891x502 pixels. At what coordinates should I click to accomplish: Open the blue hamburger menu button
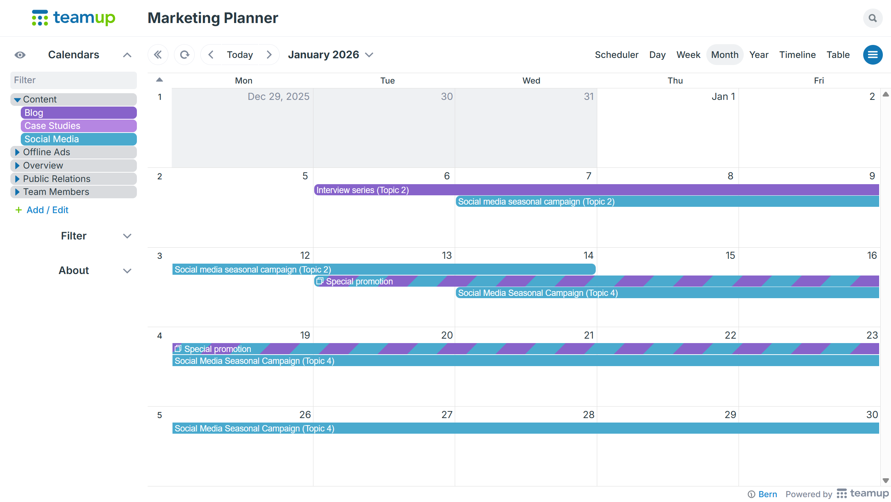[x=872, y=55]
